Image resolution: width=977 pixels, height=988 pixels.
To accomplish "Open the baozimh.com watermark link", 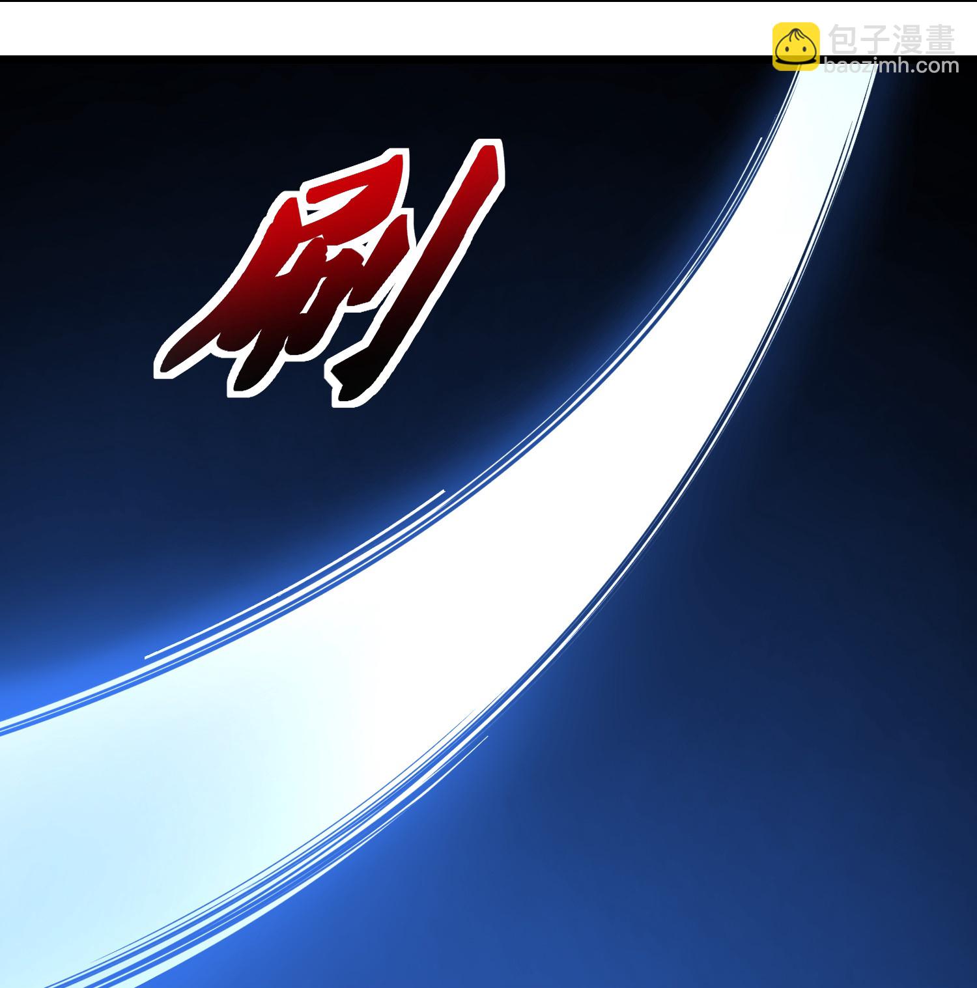I will tap(891, 66).
